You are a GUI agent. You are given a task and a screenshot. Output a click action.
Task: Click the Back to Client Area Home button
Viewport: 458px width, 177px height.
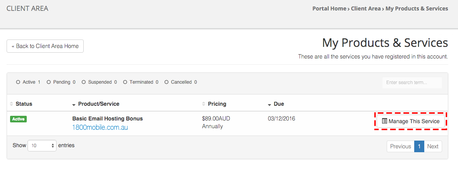click(45, 46)
